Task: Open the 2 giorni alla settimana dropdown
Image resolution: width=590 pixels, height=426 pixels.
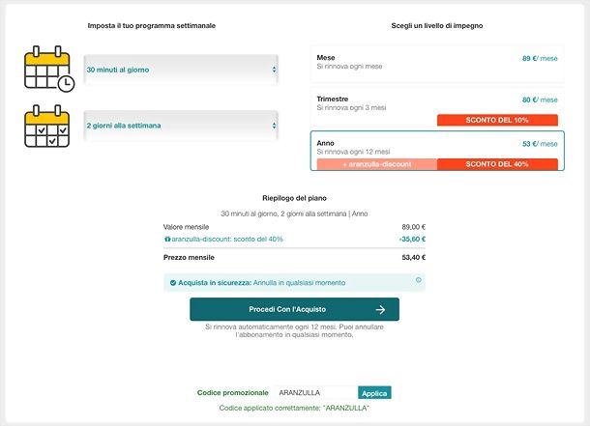Action: click(181, 126)
